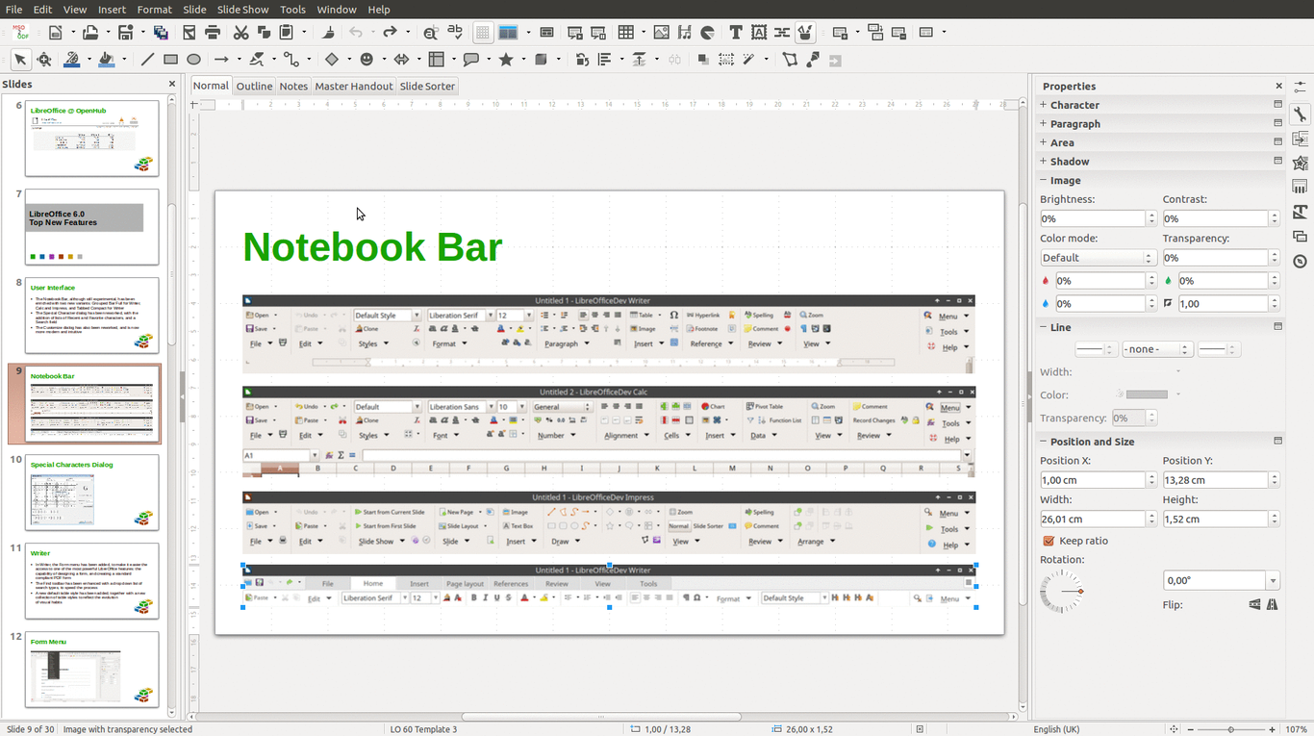
Task: Open the Insert menu
Action: tap(112, 9)
